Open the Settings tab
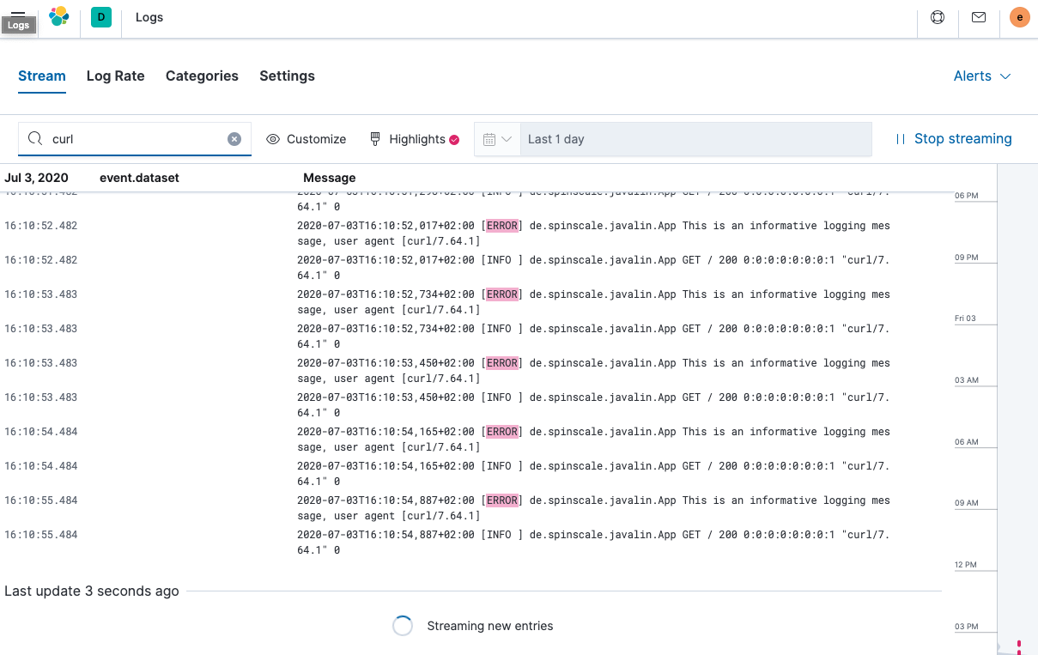Viewport: 1038px width, 655px height. [x=287, y=76]
